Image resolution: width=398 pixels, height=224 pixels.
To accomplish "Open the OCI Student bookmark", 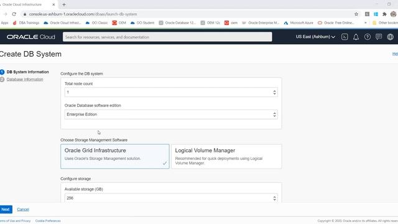I will tap(142, 23).
